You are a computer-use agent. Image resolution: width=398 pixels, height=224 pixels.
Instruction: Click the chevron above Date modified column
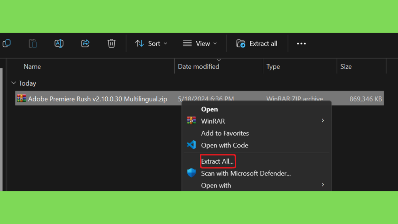[219, 60]
